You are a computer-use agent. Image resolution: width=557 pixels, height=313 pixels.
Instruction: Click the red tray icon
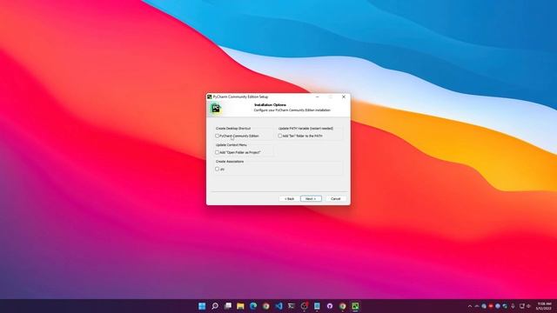[491, 306]
